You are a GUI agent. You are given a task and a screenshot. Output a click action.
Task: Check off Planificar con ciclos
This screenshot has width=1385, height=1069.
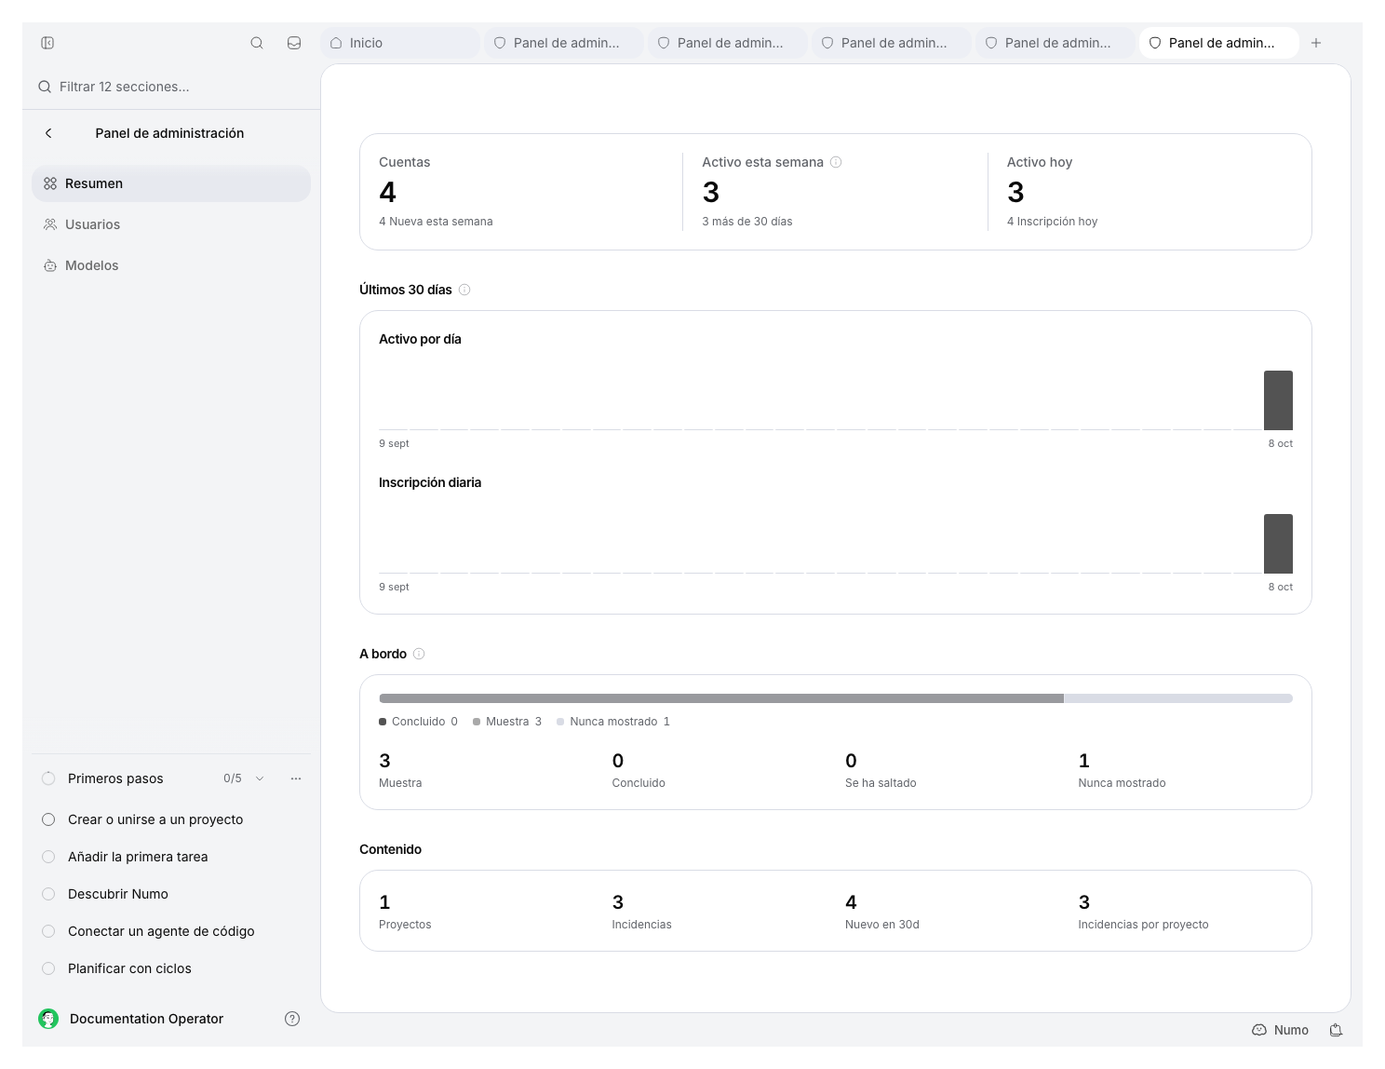(48, 968)
